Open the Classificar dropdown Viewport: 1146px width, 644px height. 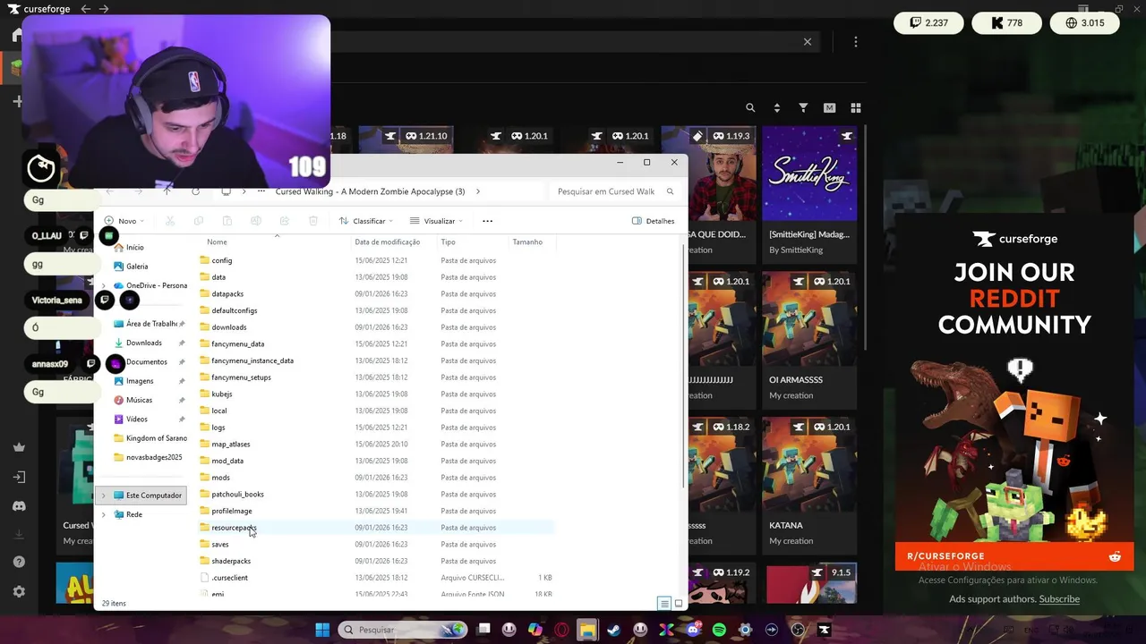pyautogui.click(x=367, y=221)
